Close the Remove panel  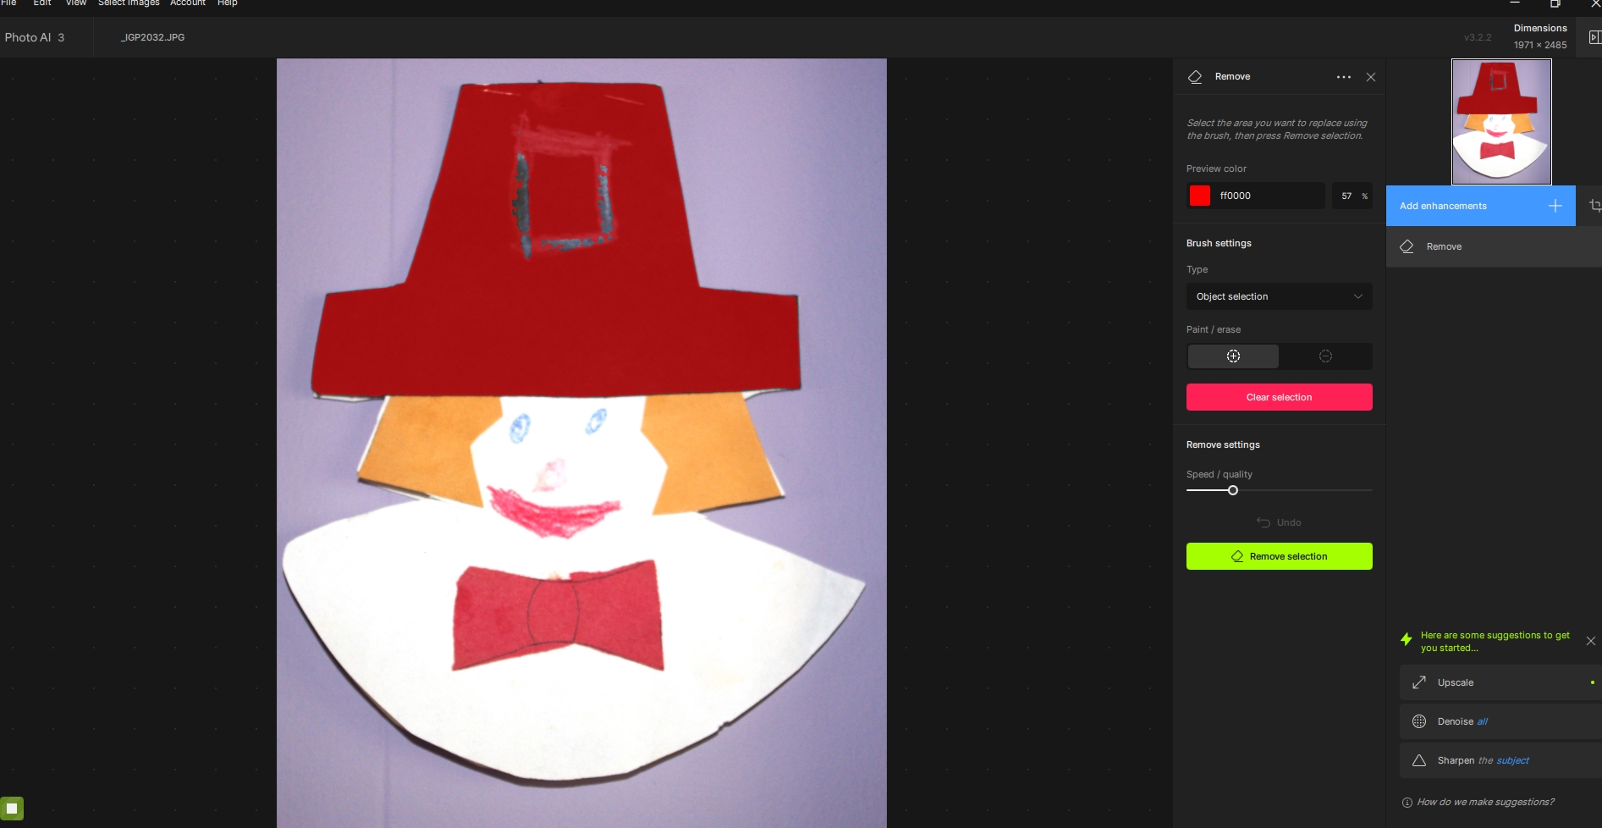tap(1371, 77)
